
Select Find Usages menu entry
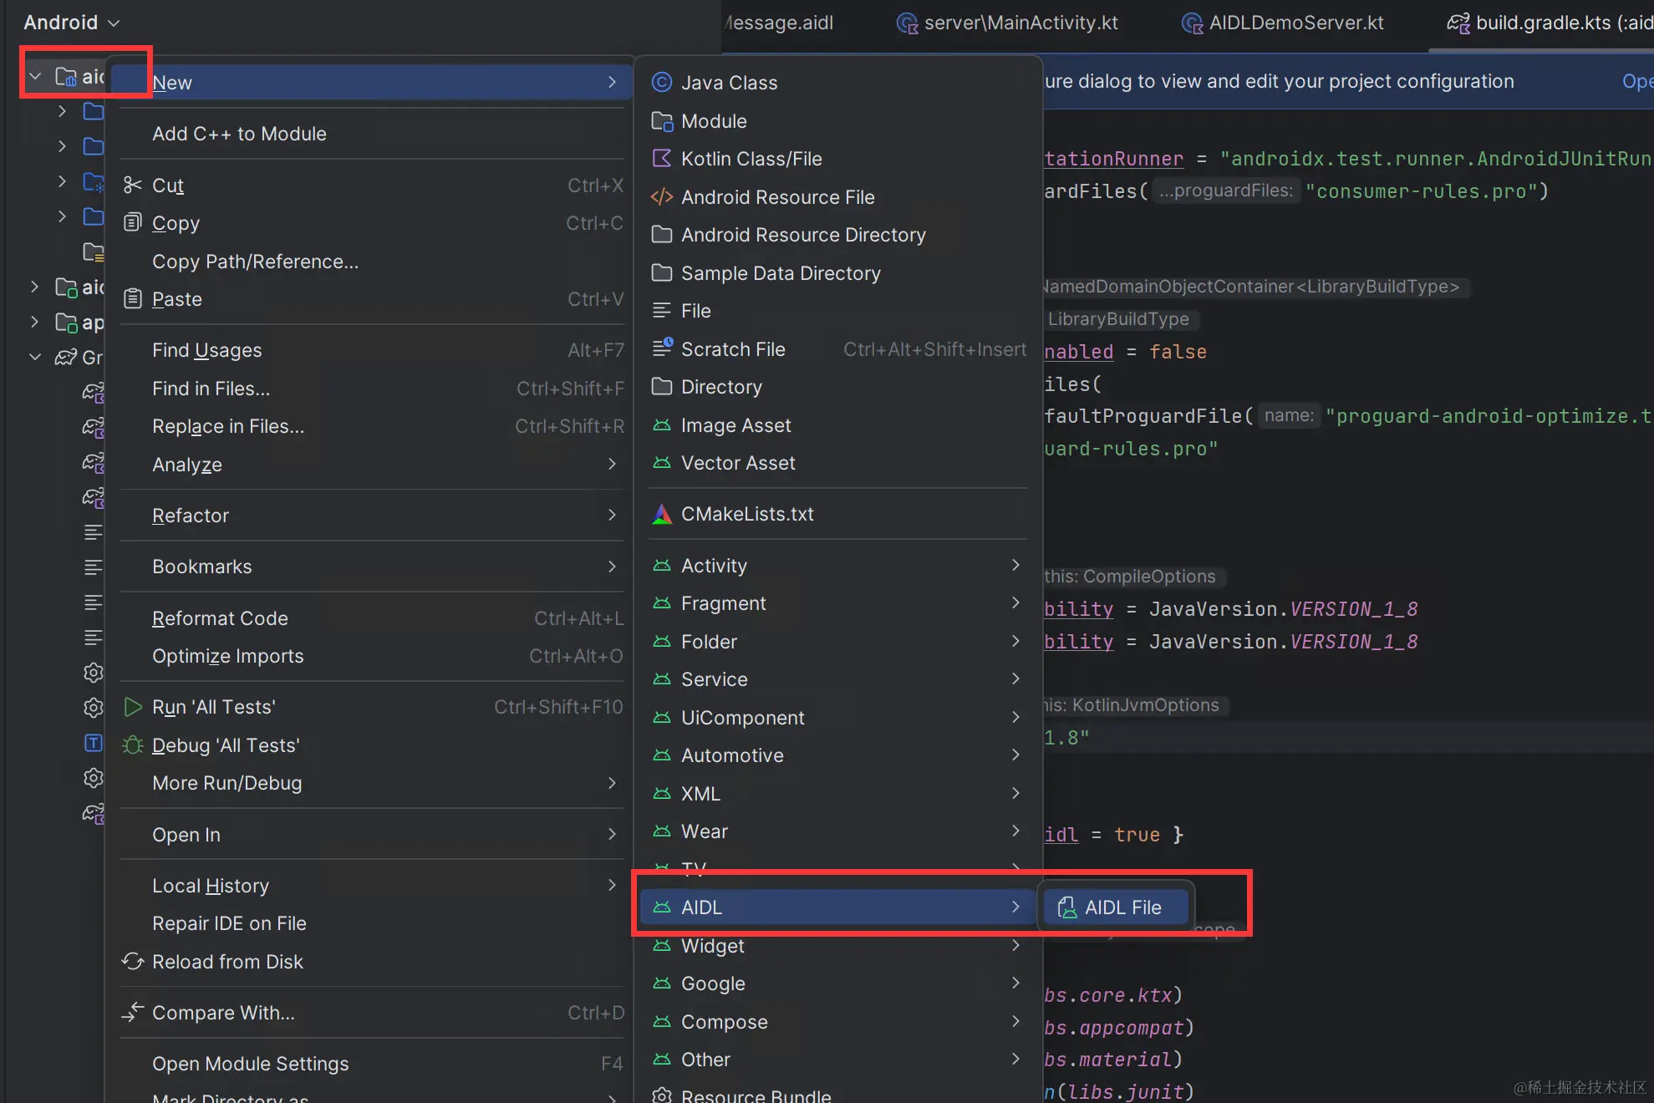(x=372, y=350)
